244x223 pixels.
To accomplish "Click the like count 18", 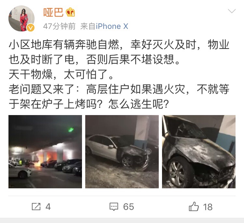I will (208, 207).
